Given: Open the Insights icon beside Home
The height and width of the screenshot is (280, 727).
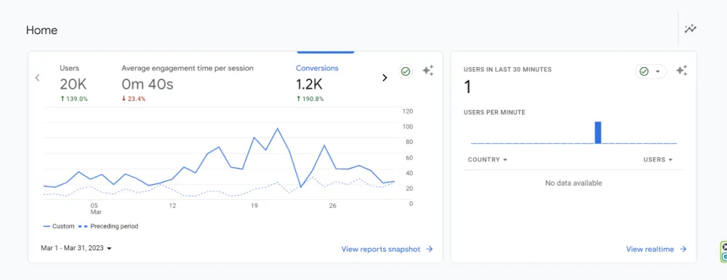Looking at the screenshot, I should (691, 29).
